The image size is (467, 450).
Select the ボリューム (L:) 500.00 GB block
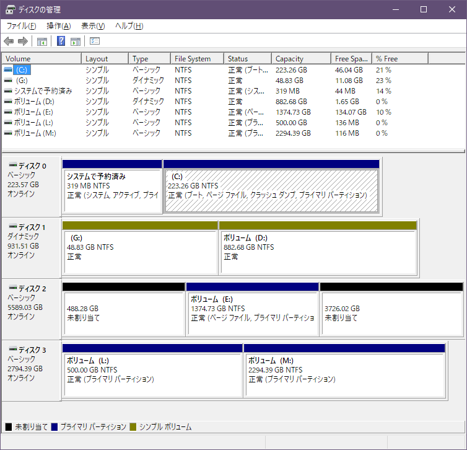pyautogui.click(x=152, y=371)
